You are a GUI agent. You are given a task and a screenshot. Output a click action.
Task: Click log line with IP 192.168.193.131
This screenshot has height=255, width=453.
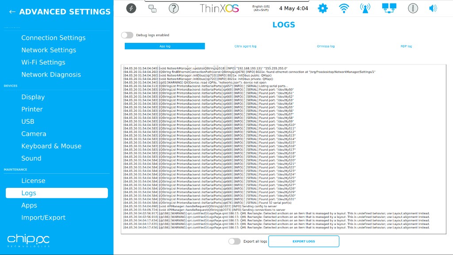point(205,69)
